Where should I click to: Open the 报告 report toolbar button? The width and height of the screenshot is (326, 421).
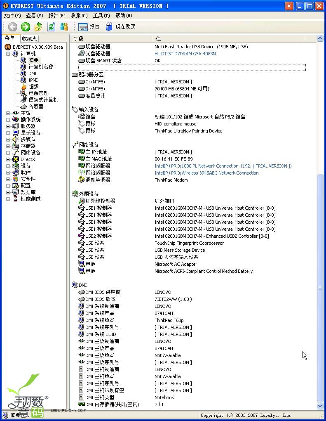(89, 26)
